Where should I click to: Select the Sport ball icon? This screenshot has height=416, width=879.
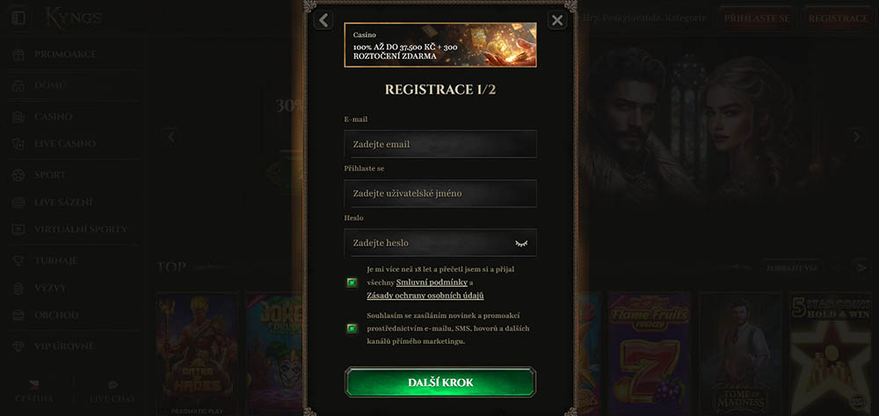[18, 175]
